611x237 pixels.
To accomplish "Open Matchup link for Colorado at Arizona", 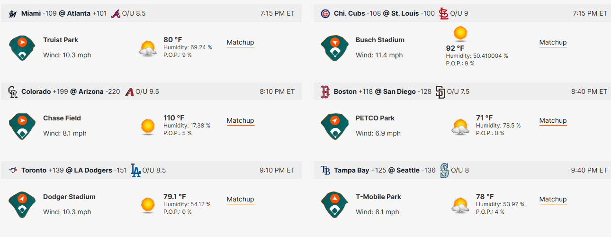I will [241, 121].
